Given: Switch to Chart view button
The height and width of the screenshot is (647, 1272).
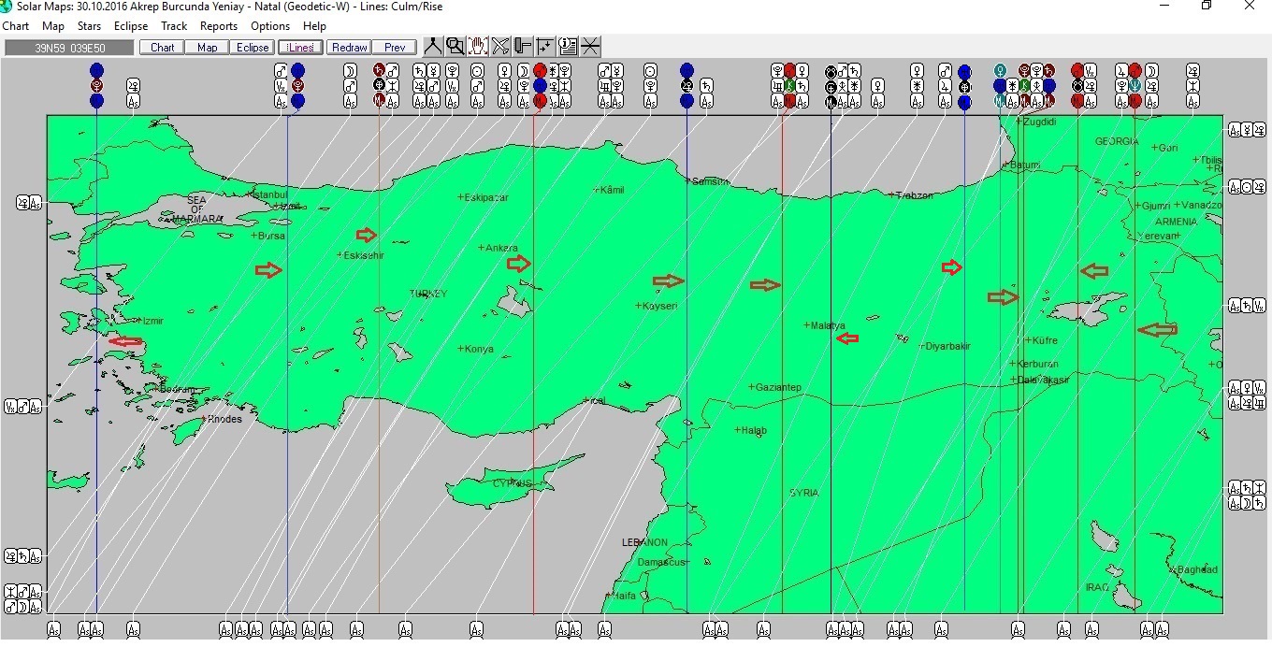Looking at the screenshot, I should point(162,48).
